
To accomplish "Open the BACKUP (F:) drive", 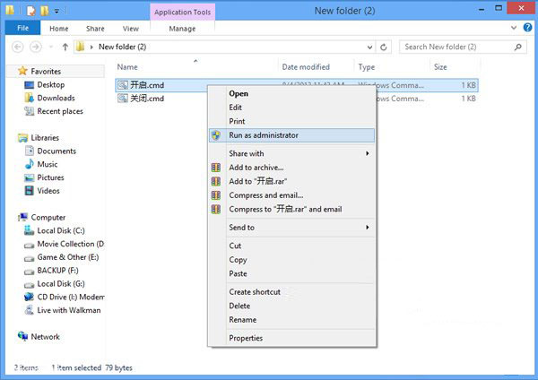I will (x=58, y=271).
